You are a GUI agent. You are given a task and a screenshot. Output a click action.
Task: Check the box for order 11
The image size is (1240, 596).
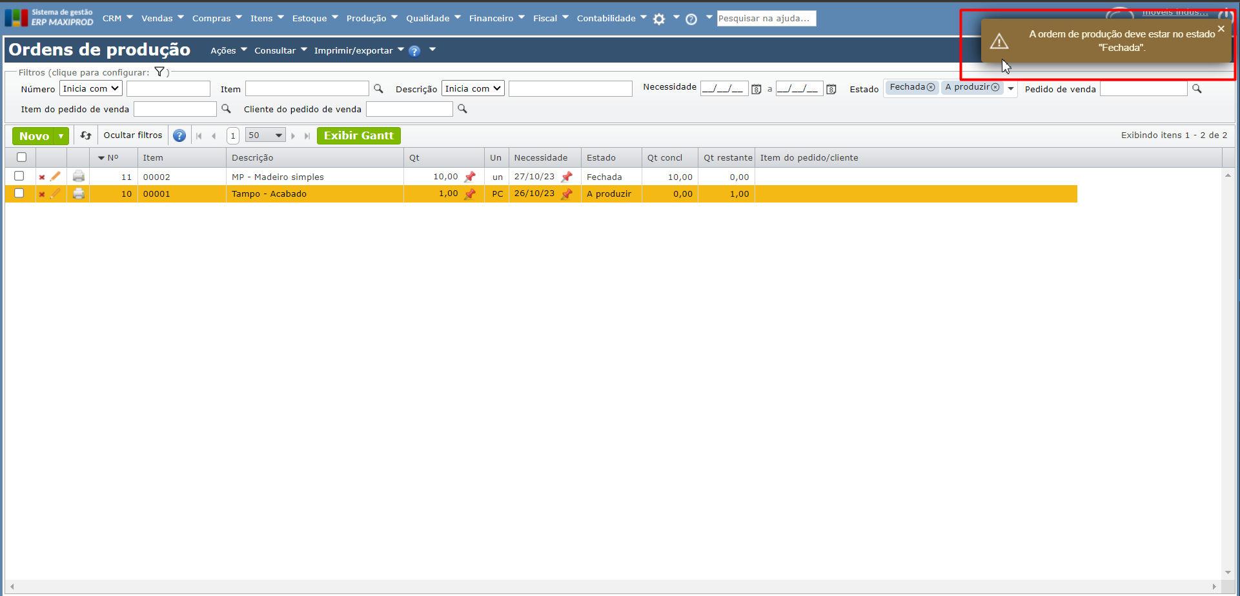point(19,176)
